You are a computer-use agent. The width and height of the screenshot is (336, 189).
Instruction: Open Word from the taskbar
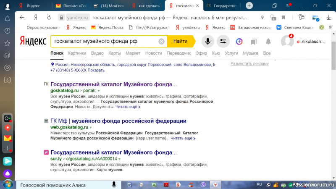click(x=129, y=185)
